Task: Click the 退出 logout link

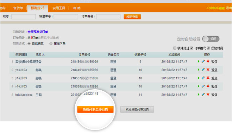Action: [229, 8]
